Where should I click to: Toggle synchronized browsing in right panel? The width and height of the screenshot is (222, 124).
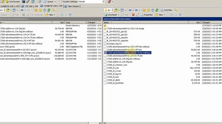click(176, 10)
